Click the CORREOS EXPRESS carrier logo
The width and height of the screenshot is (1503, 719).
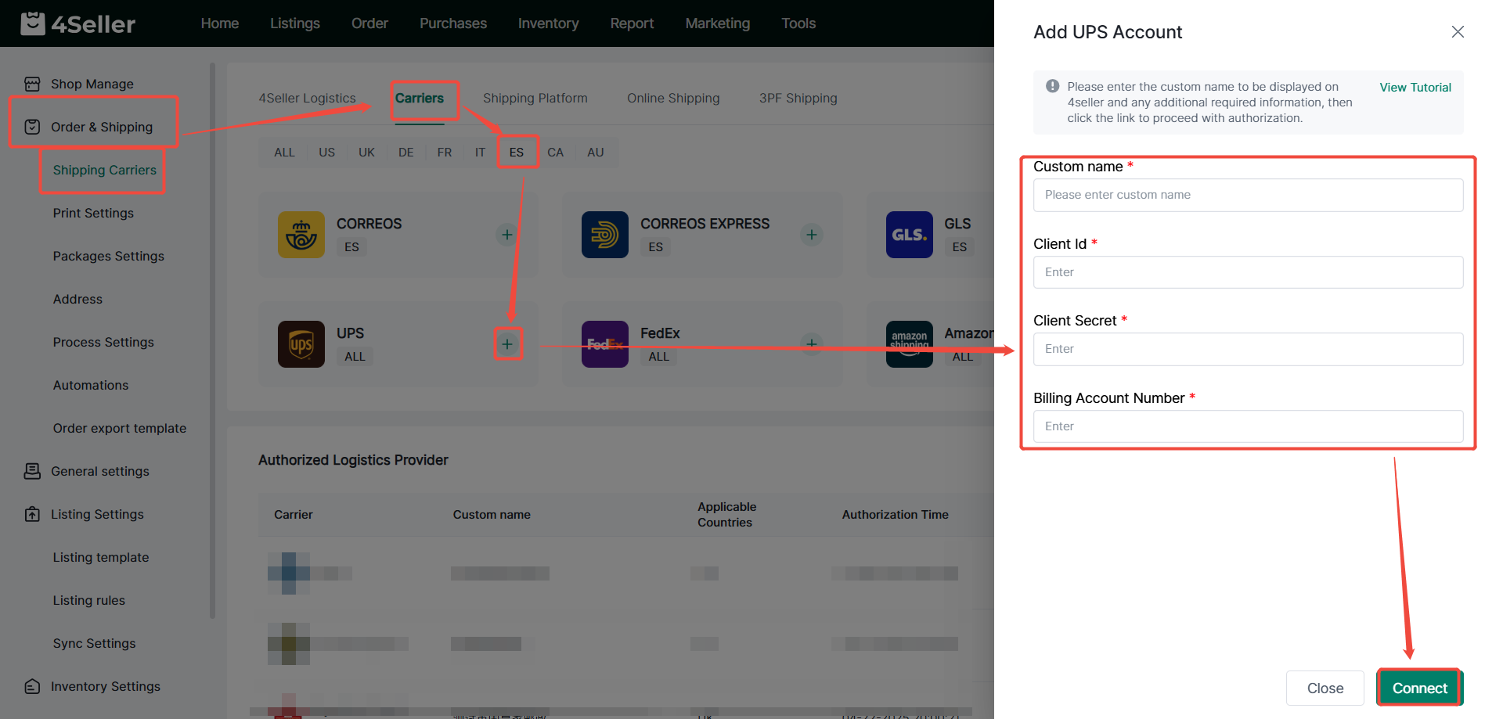point(605,235)
